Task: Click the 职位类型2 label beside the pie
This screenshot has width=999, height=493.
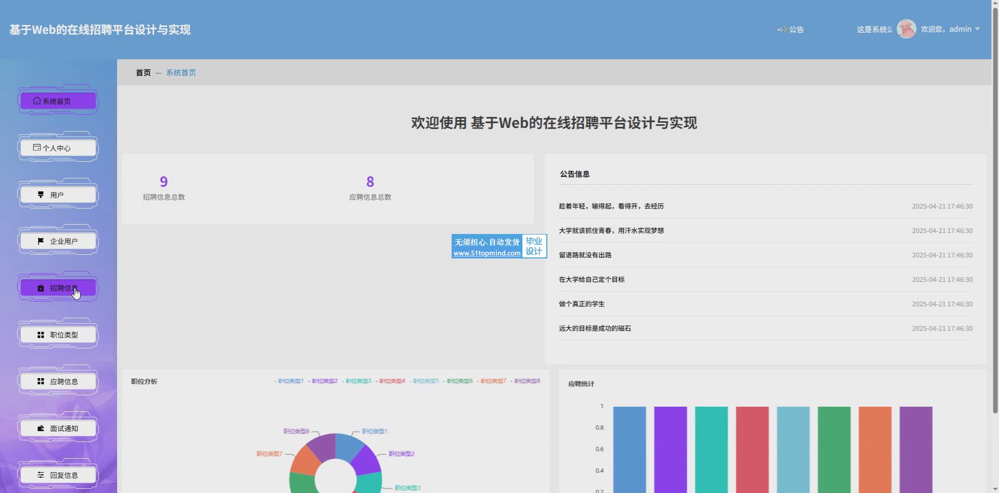Action: pyautogui.click(x=402, y=454)
